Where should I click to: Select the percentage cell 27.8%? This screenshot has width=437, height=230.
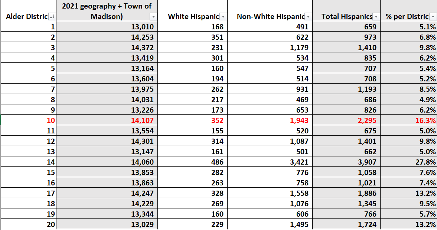click(409, 162)
